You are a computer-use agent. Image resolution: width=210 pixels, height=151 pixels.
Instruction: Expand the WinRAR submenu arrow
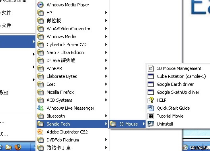click(x=106, y=68)
